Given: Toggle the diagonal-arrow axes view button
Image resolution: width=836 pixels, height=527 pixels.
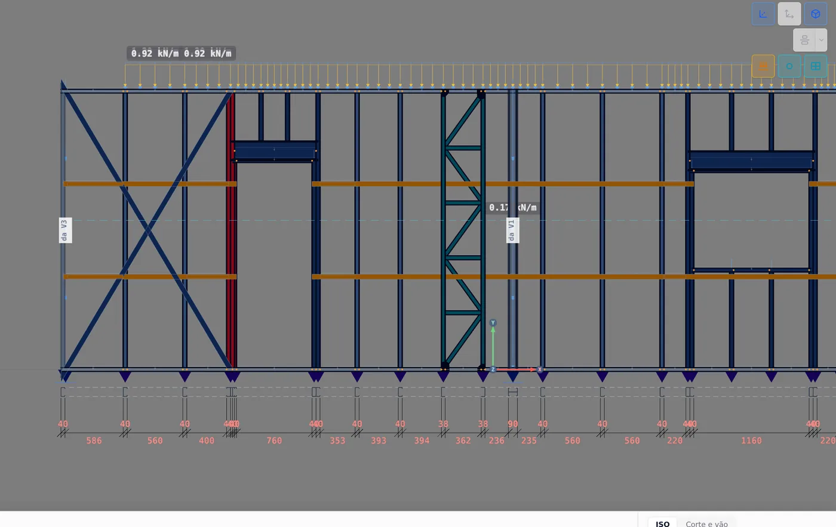Looking at the screenshot, I should [x=763, y=14].
